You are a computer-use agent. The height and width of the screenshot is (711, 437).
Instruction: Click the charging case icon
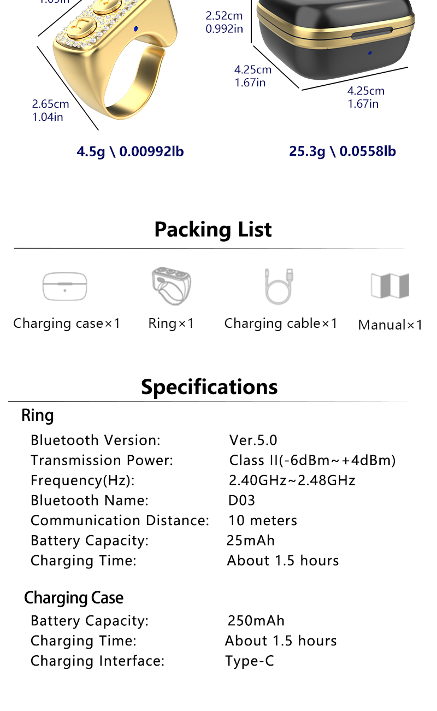point(65,286)
